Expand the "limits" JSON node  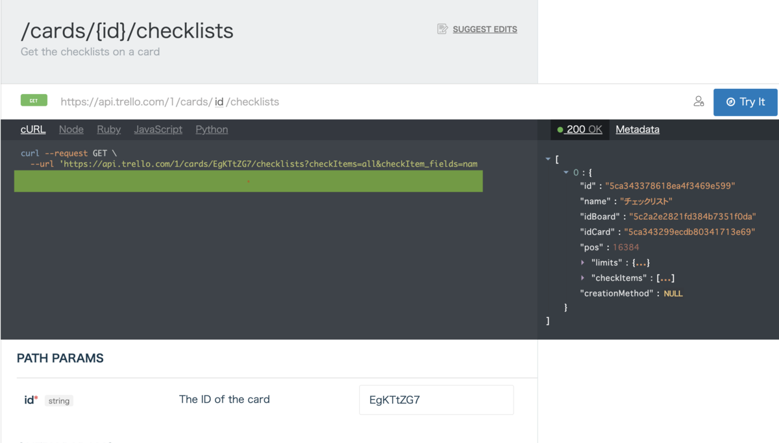tap(583, 263)
